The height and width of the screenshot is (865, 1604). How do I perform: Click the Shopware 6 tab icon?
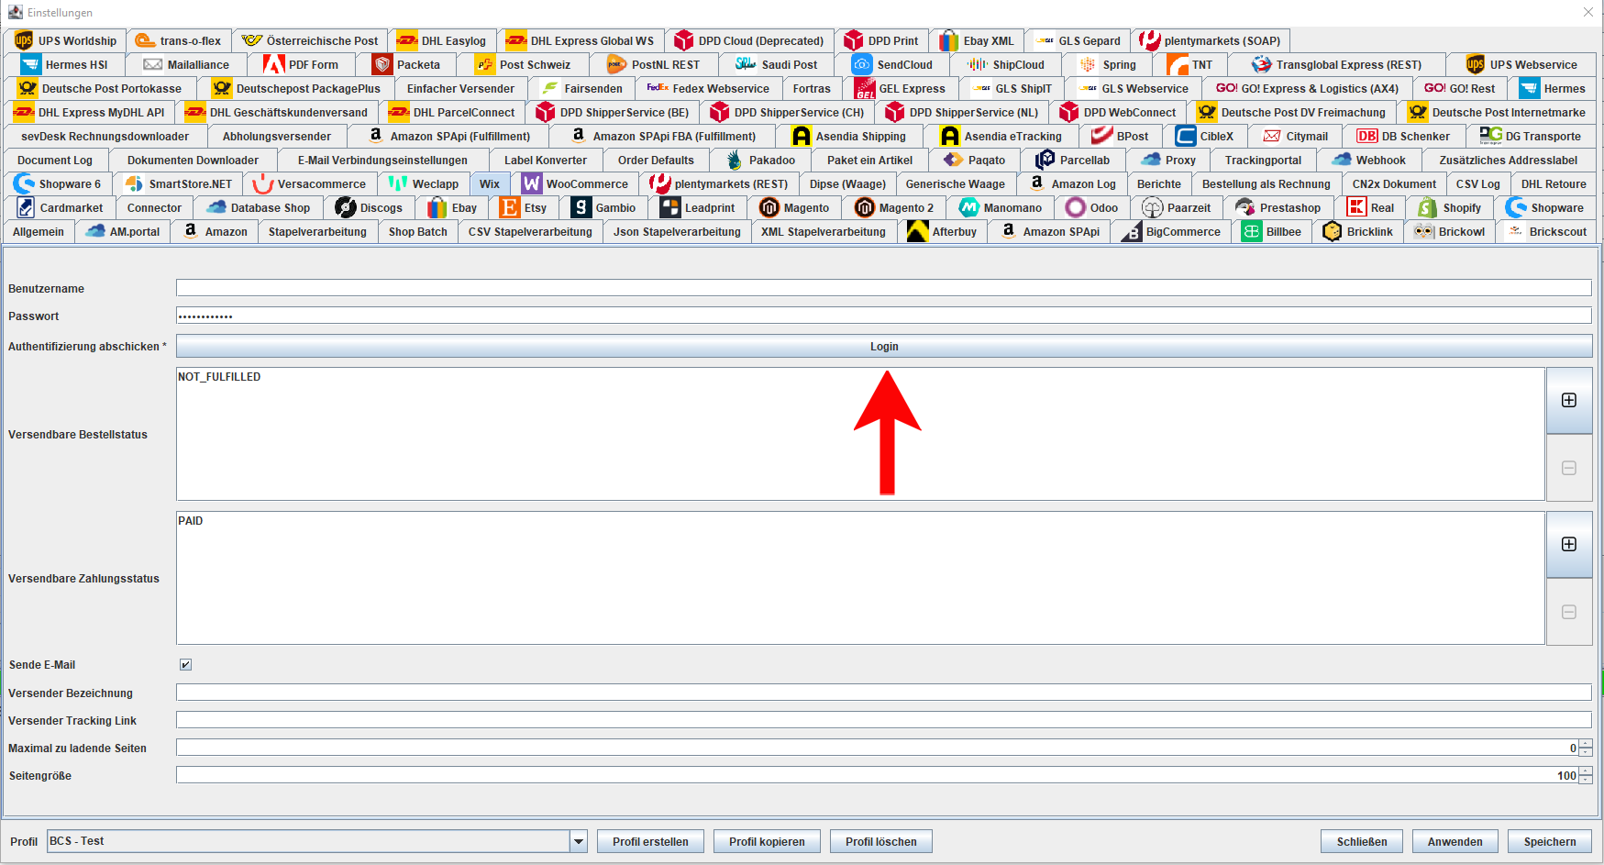[24, 183]
